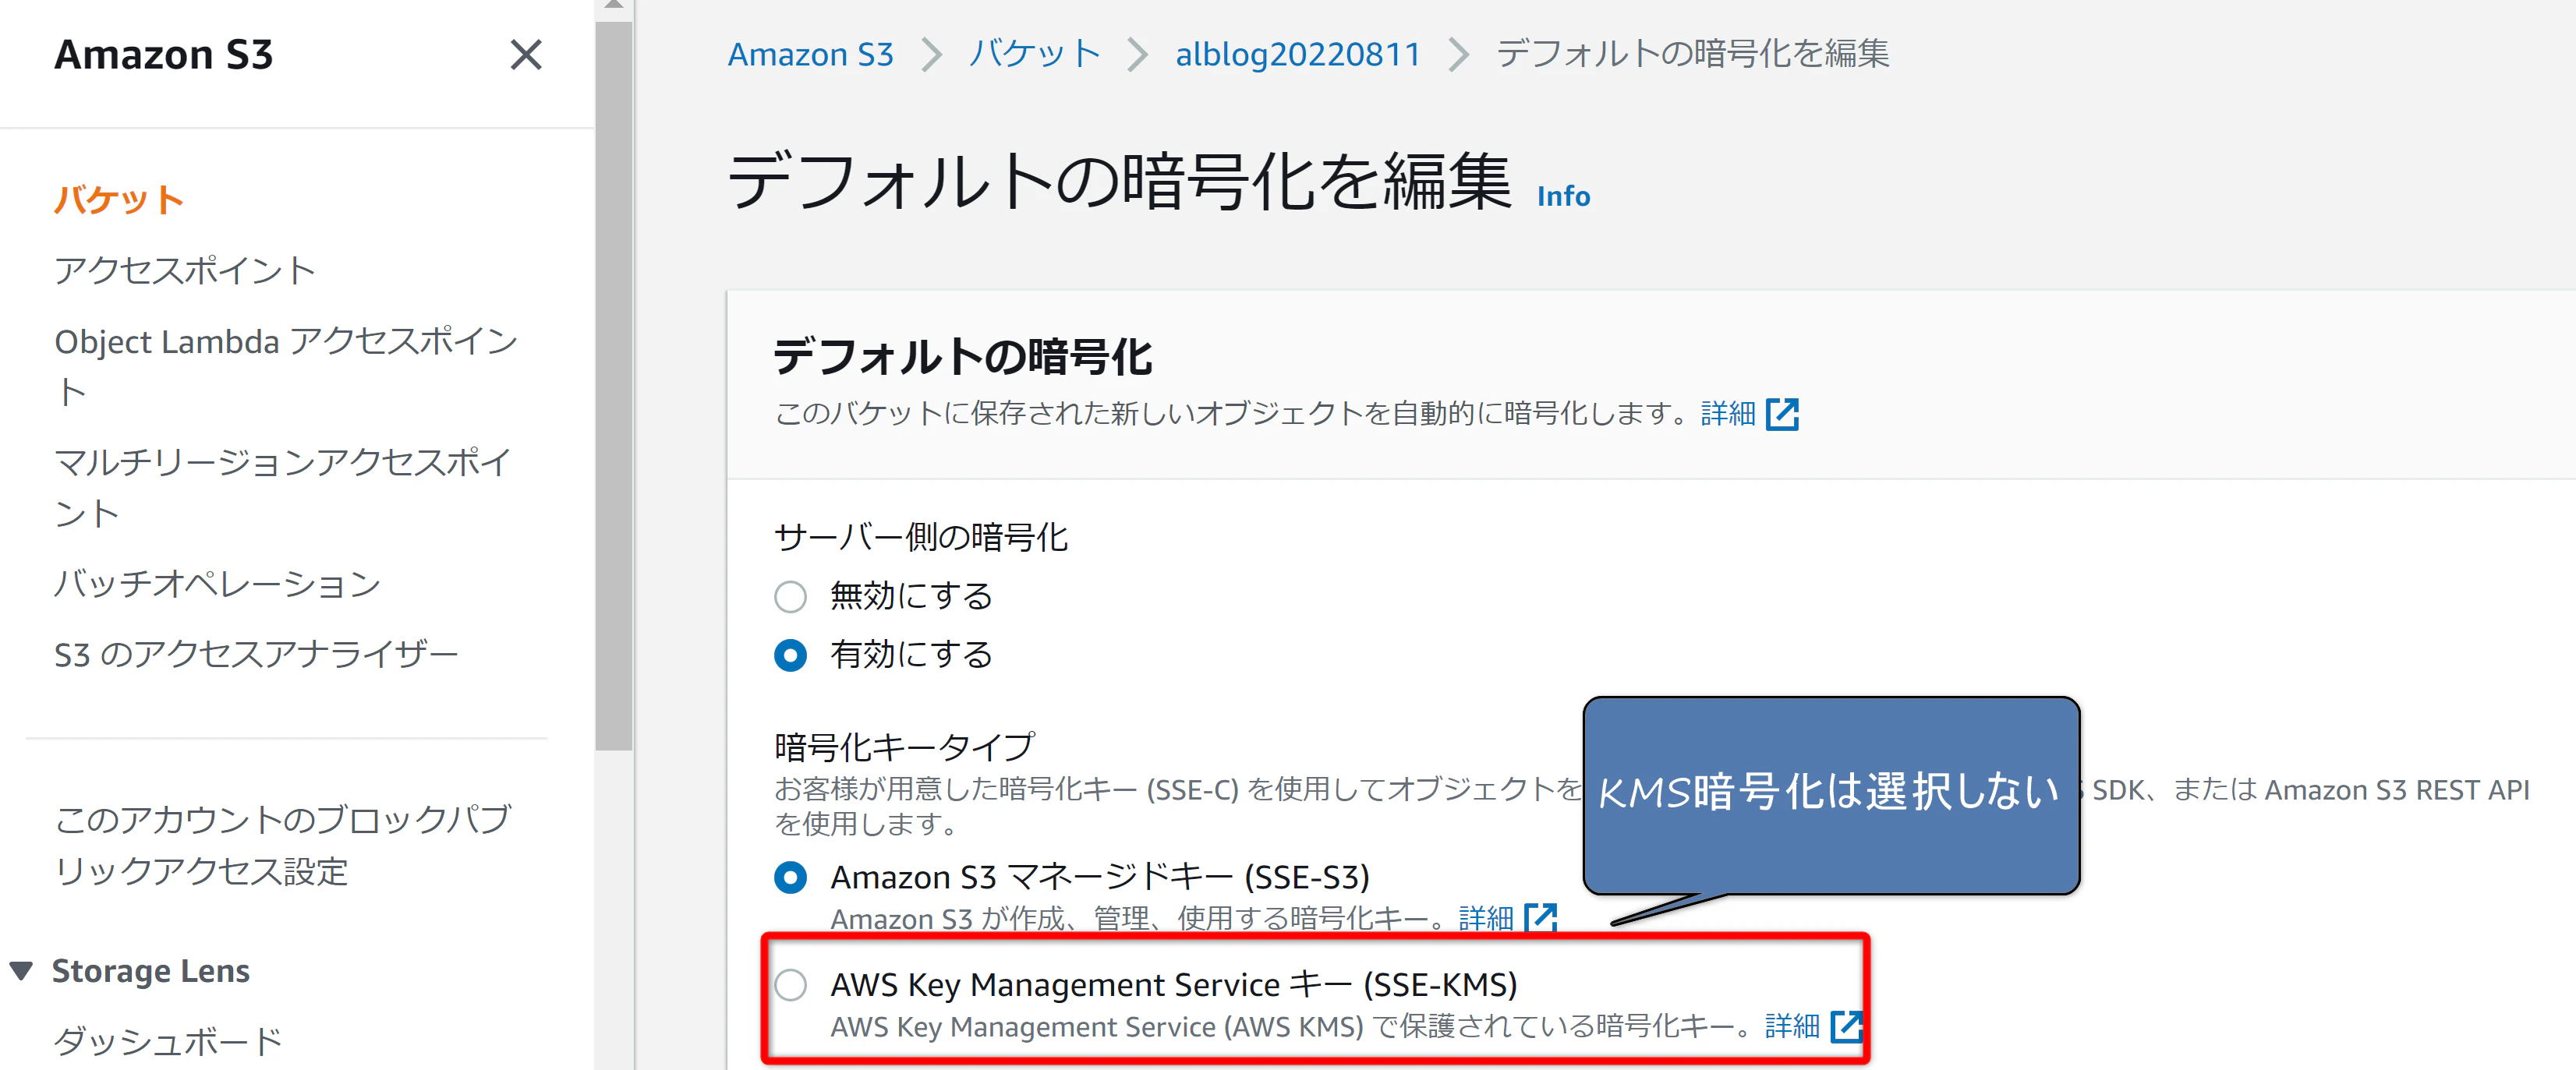
Task: Open バッチオペレーション in the sidebar
Action: [x=217, y=583]
